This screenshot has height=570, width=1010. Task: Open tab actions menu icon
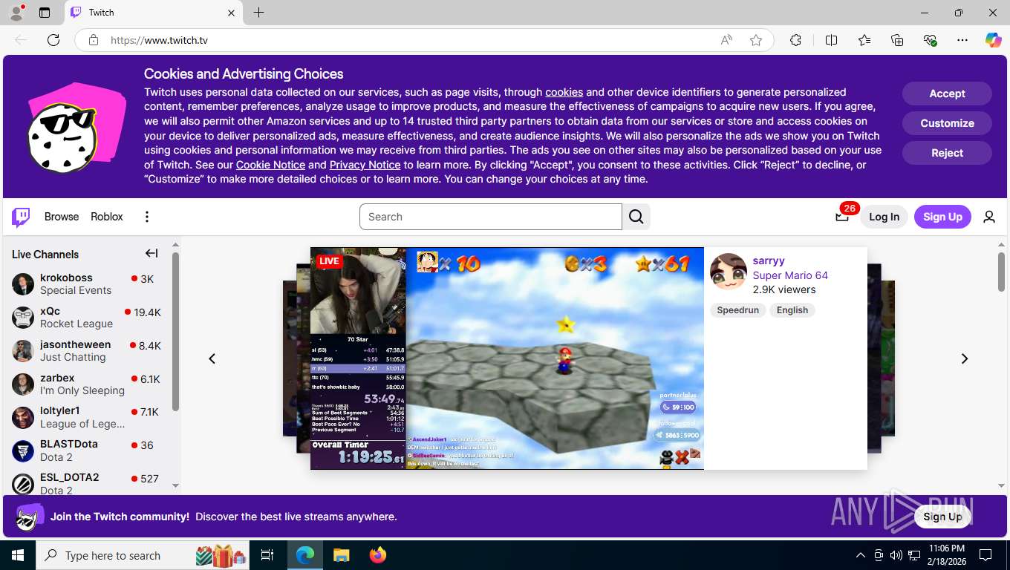coord(45,13)
